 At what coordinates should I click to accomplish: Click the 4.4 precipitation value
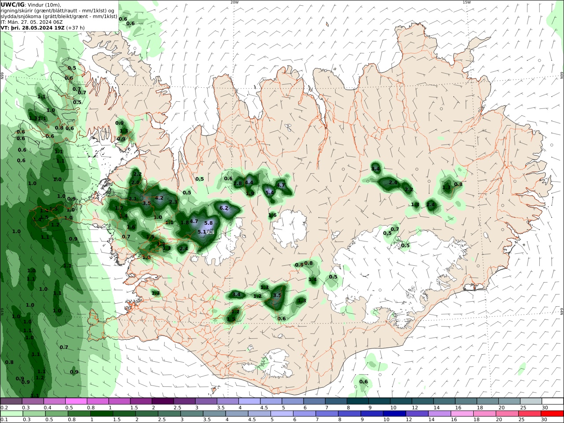click(249, 182)
